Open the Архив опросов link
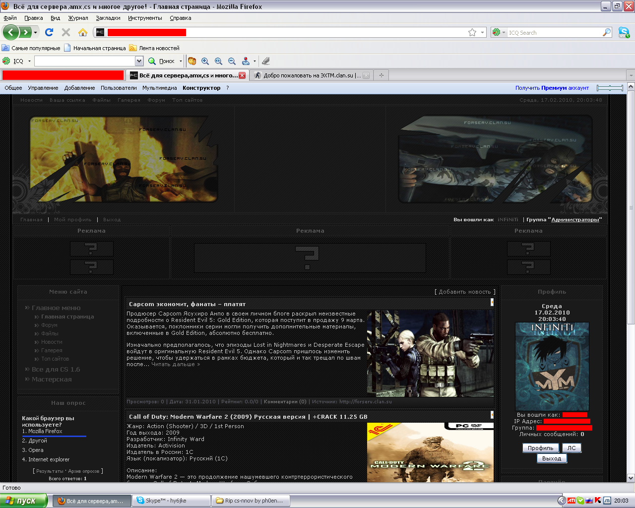 [84, 471]
